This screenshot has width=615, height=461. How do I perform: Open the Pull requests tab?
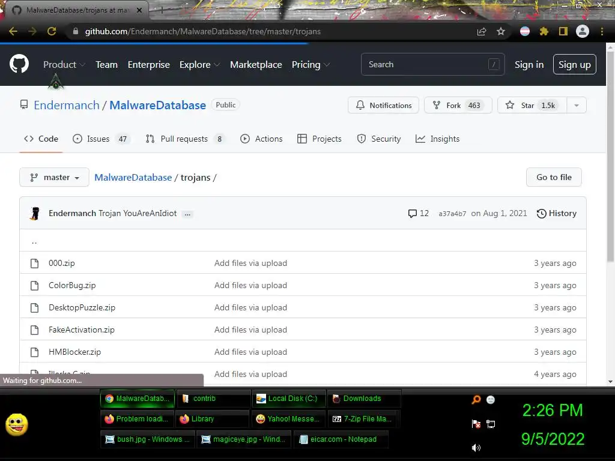point(186,139)
